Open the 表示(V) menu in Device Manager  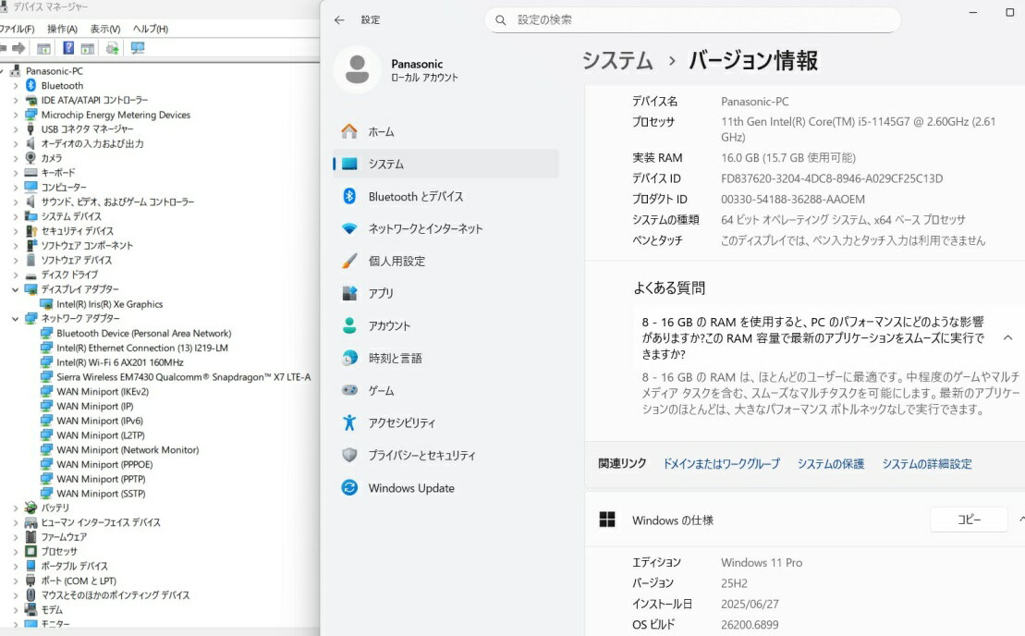104,29
